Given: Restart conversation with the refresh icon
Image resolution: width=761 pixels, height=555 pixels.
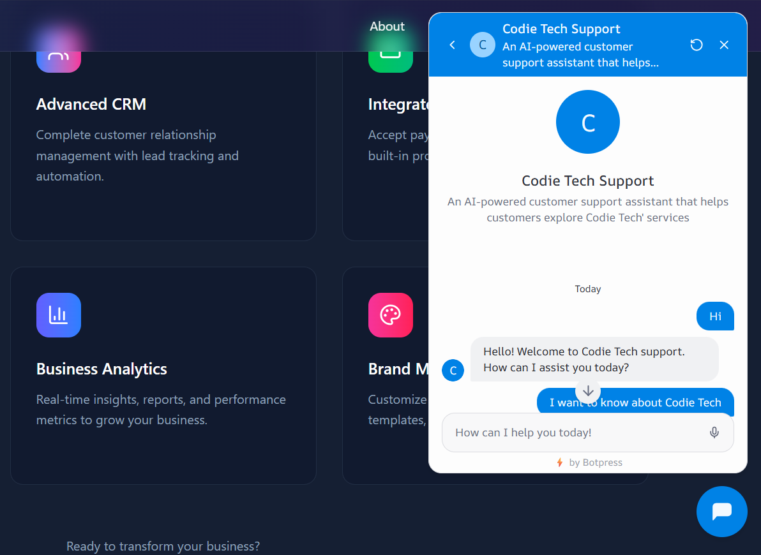Looking at the screenshot, I should pos(697,45).
